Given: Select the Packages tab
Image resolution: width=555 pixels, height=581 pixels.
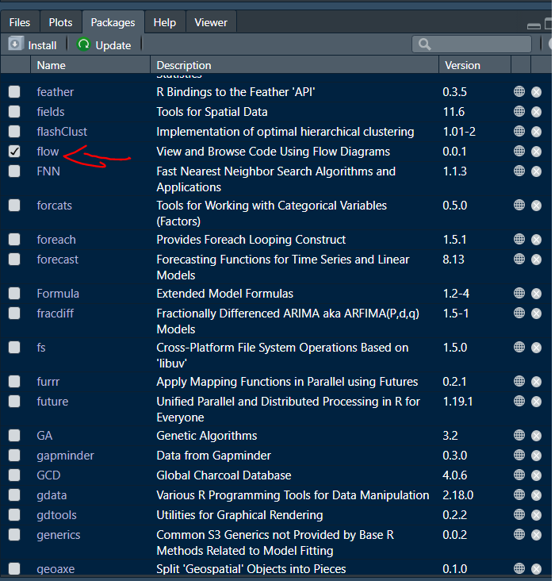Looking at the screenshot, I should pos(113,22).
